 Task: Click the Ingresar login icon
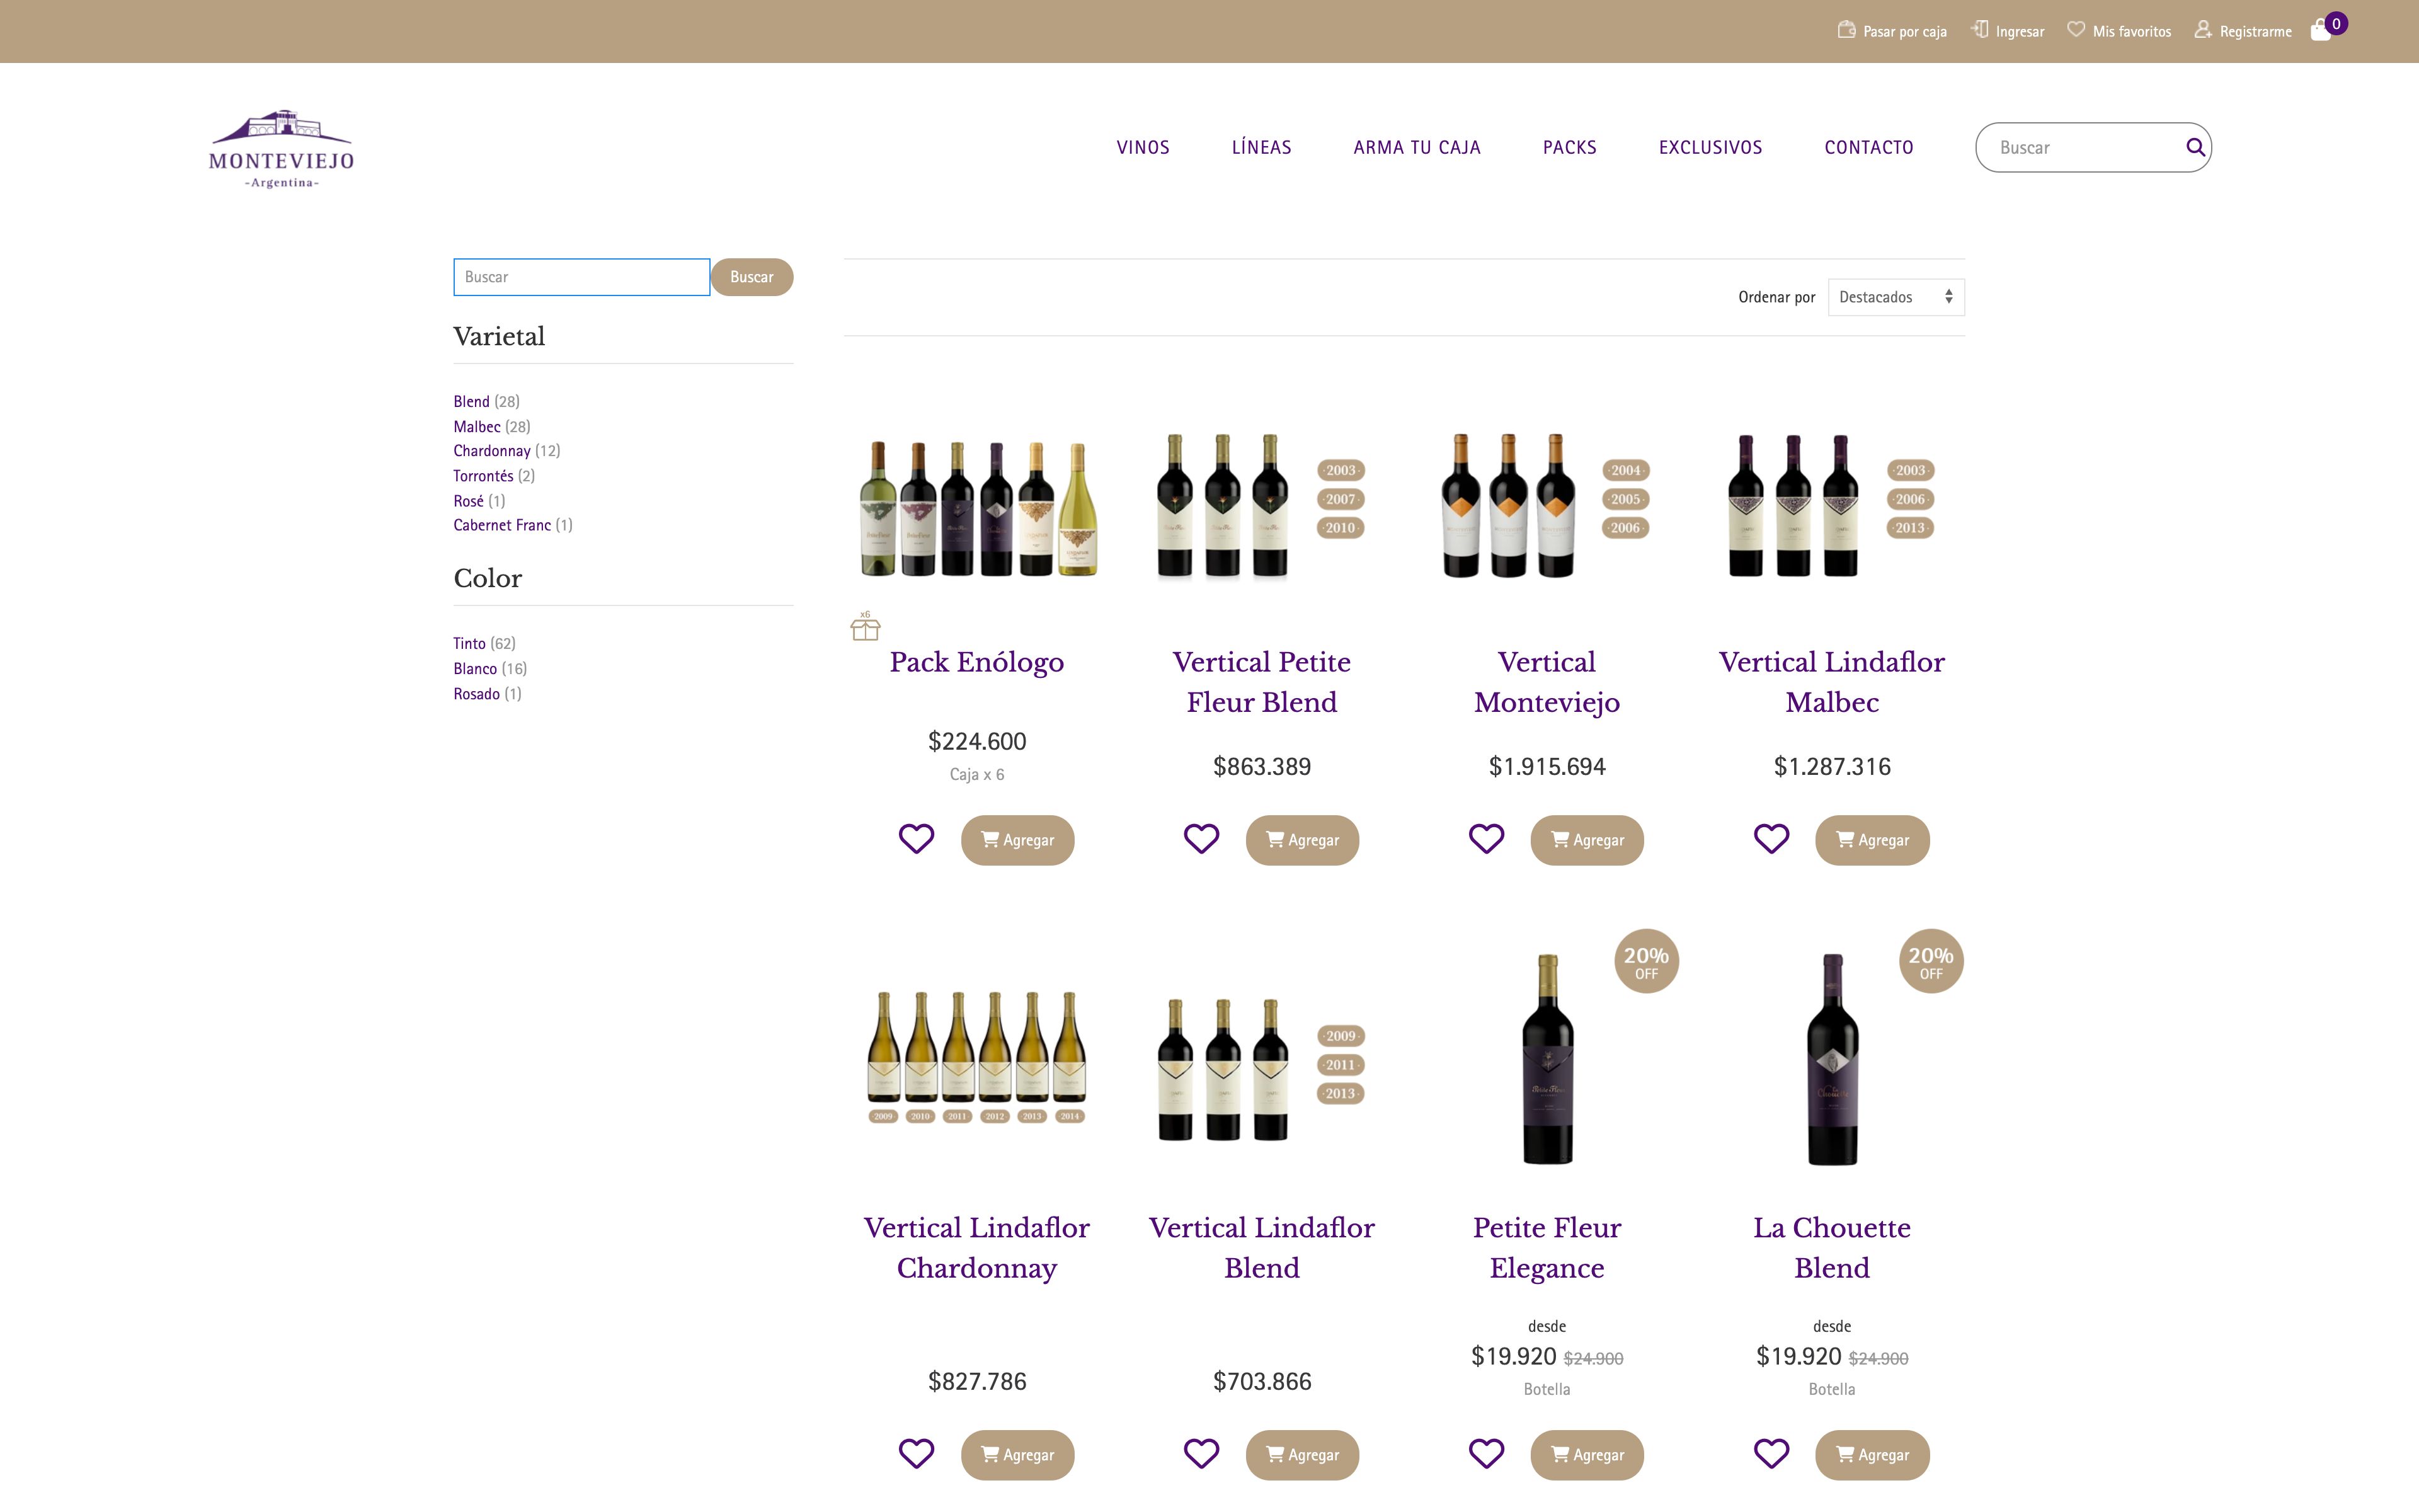click(x=1980, y=30)
